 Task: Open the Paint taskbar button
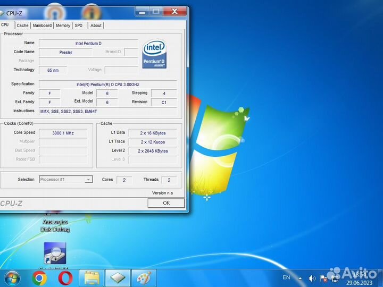pyautogui.click(x=144, y=278)
